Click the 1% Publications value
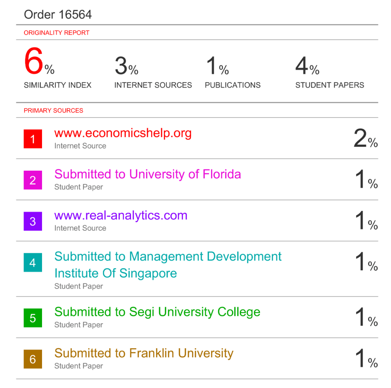 pyautogui.click(x=217, y=66)
